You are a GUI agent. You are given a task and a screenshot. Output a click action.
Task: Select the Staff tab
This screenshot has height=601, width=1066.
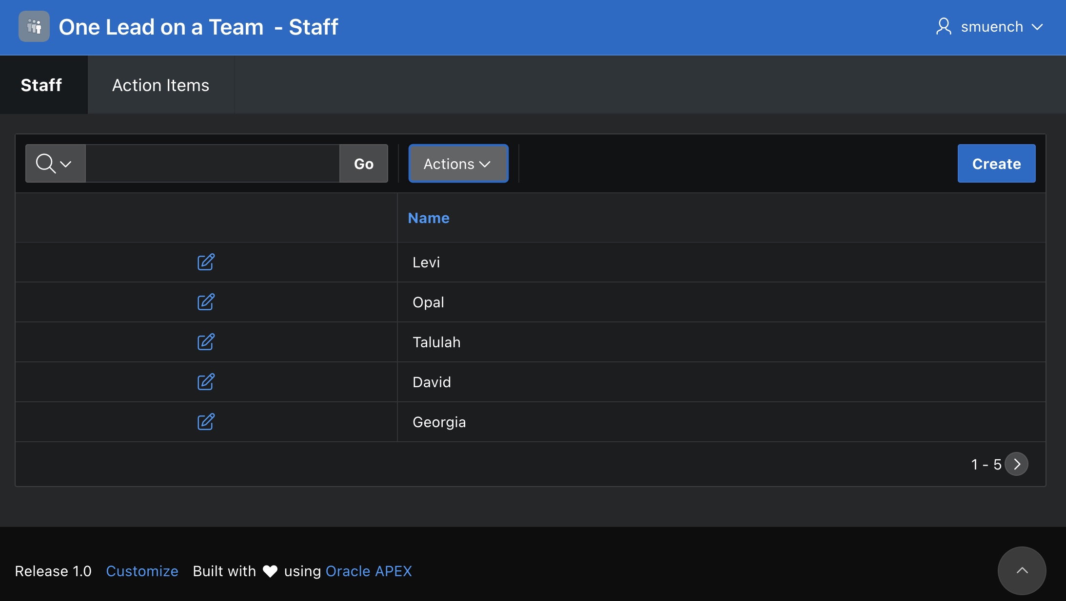[41, 85]
